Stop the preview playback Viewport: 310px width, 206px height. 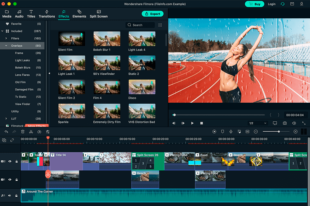(201, 123)
